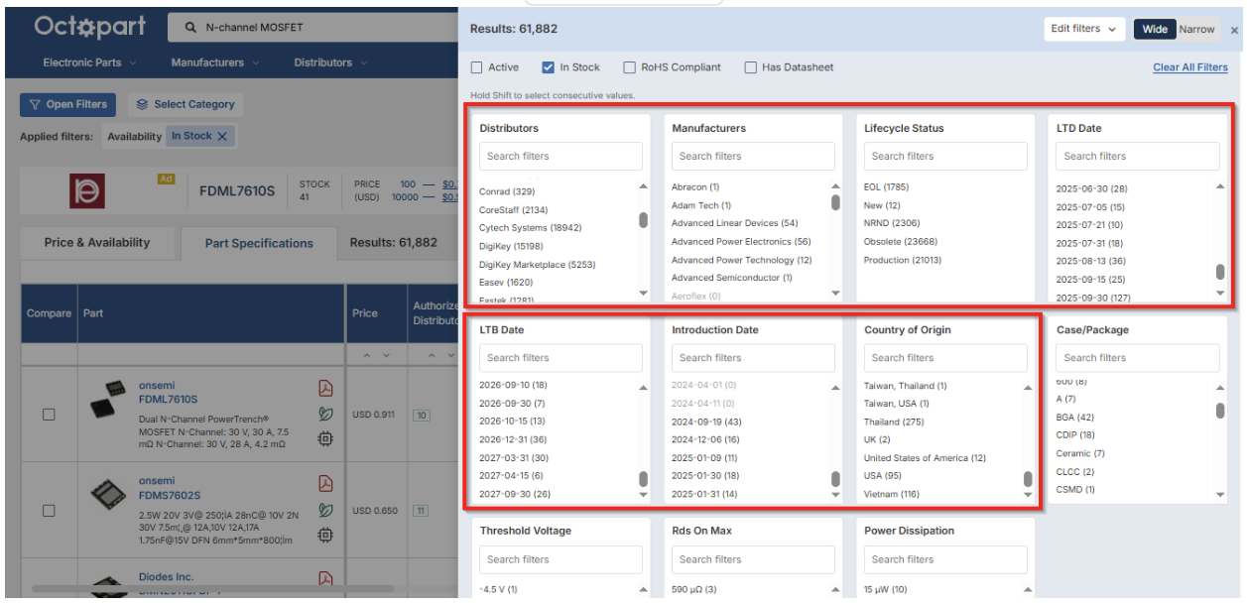The height and width of the screenshot is (605, 1247).
Task: Open the CAD model icon for FDMS7602S
Action: [x=324, y=536]
